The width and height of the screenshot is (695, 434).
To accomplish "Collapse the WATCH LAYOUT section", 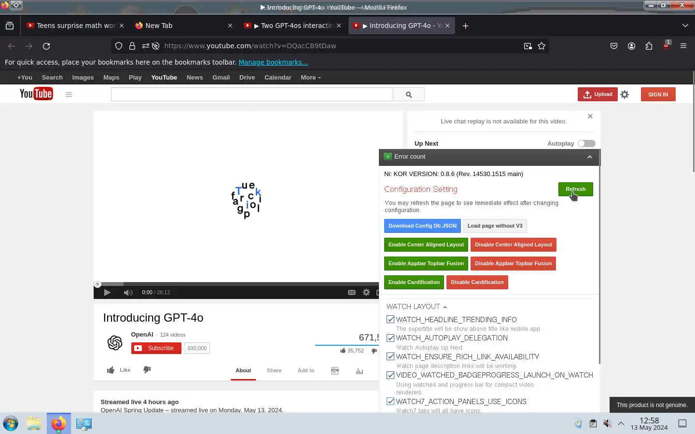I will coord(417,307).
